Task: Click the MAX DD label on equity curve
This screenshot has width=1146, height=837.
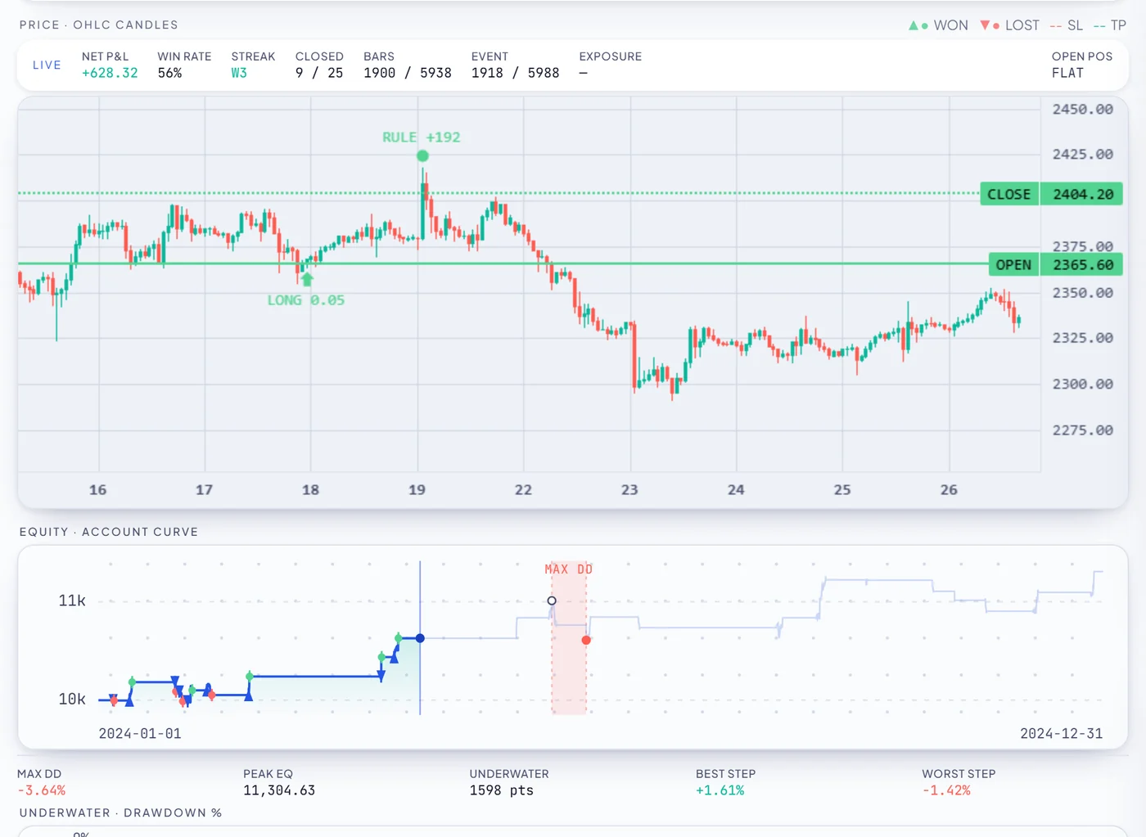Action: click(x=568, y=569)
